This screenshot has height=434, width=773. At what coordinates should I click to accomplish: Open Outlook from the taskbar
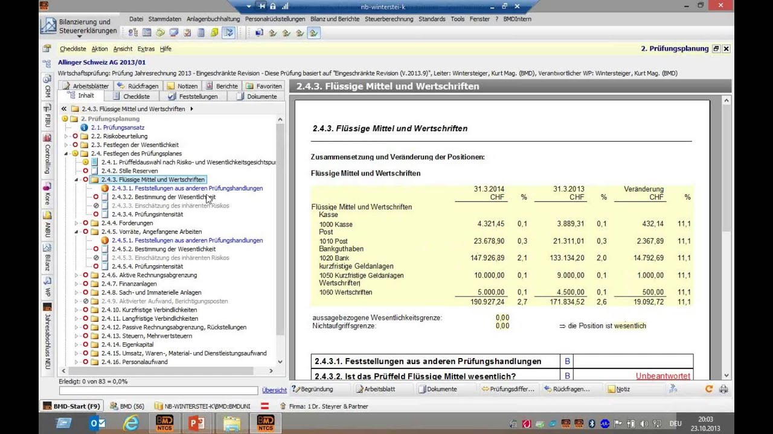(x=97, y=423)
